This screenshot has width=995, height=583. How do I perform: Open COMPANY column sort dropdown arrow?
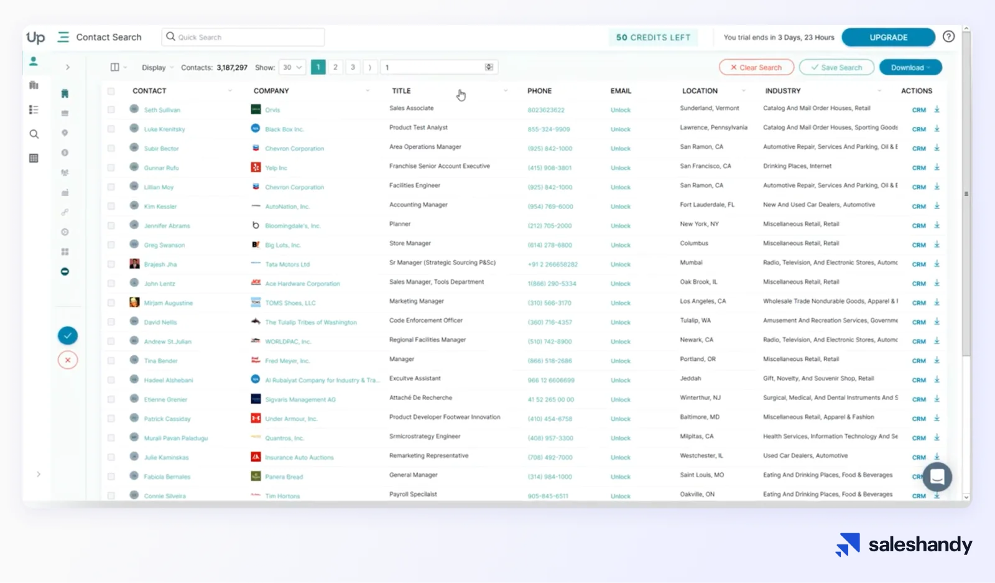tap(368, 91)
